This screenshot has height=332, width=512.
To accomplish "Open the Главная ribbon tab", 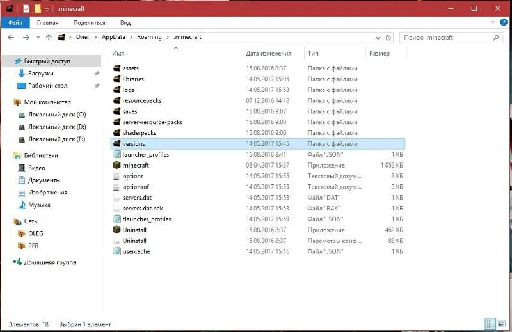I will tap(47, 22).
